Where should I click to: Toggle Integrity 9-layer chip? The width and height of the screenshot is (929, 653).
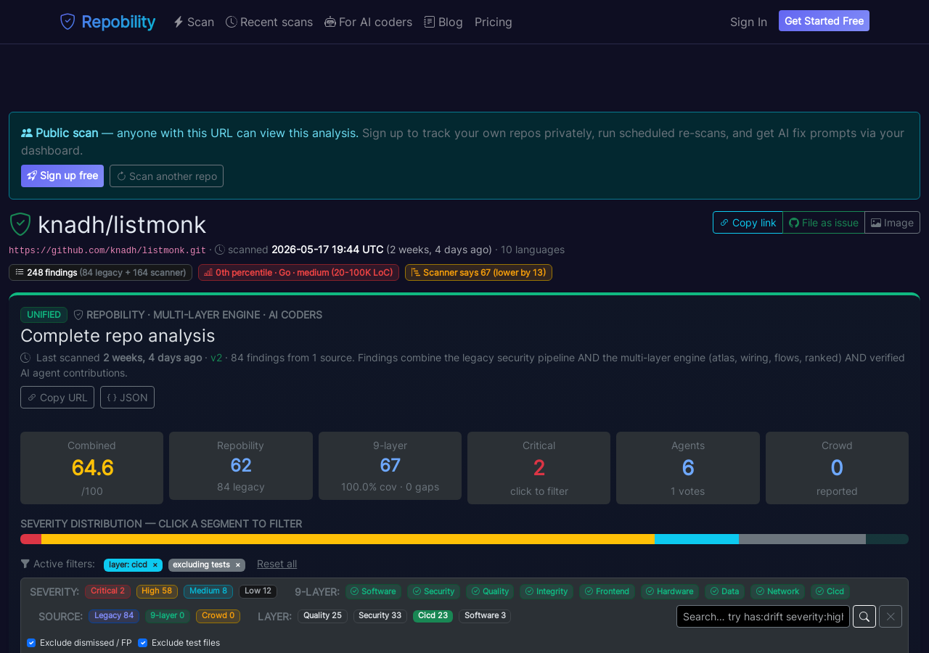pos(547,591)
